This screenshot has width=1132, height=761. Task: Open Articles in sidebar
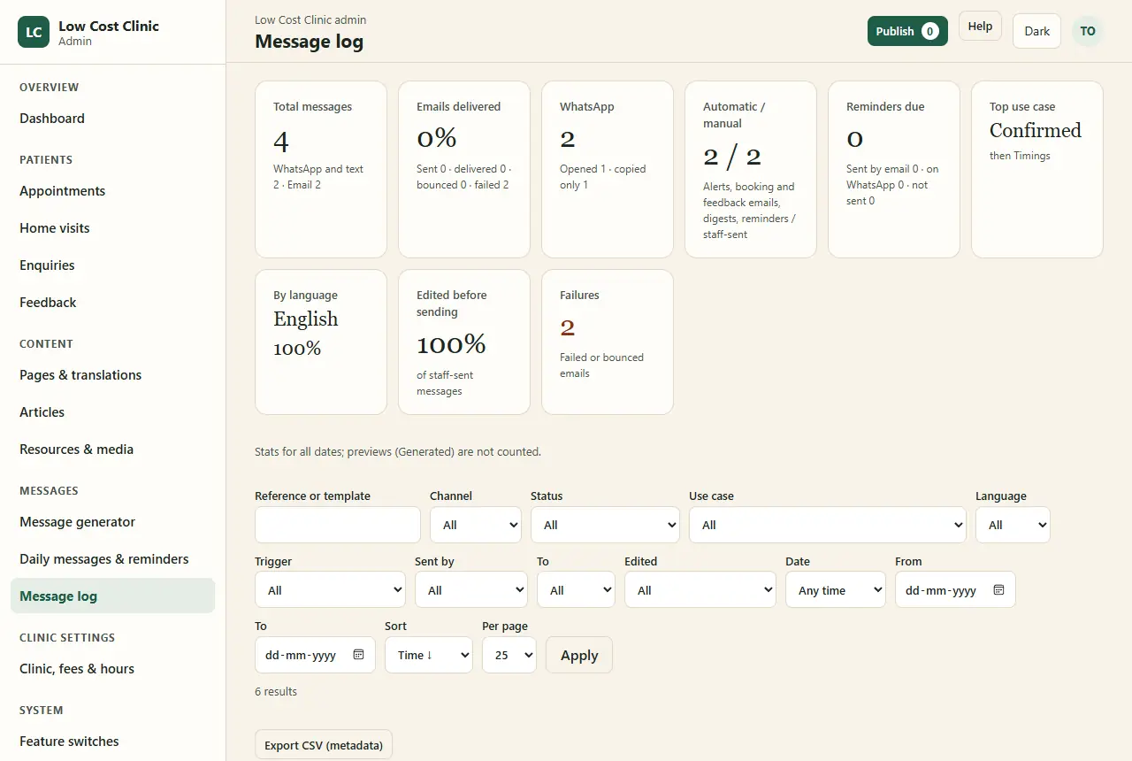[x=112, y=412]
